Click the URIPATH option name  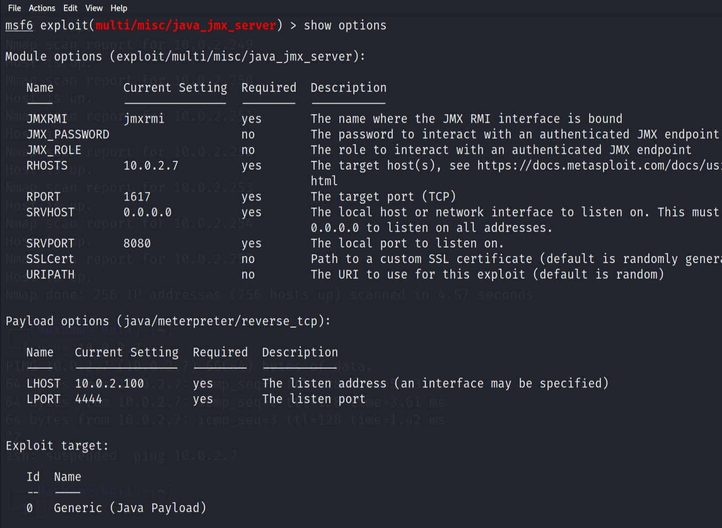click(x=50, y=275)
